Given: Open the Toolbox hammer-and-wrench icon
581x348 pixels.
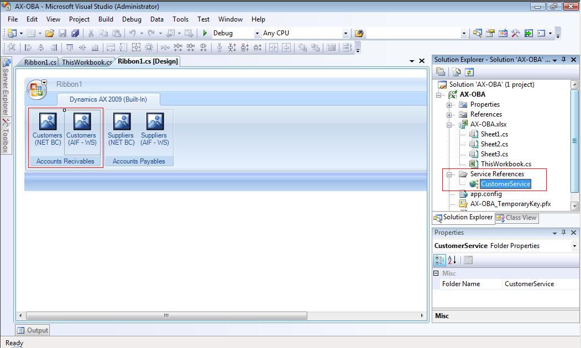Looking at the screenshot, I should click(516, 33).
